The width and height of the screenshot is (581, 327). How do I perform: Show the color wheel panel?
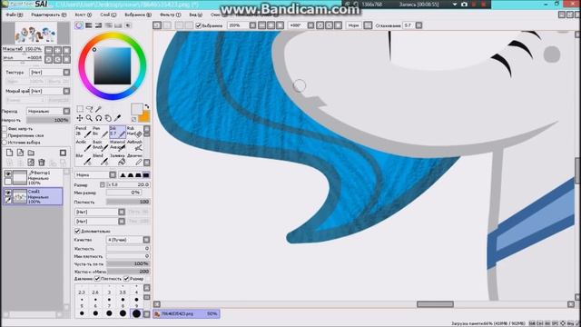pyautogui.click(x=79, y=25)
